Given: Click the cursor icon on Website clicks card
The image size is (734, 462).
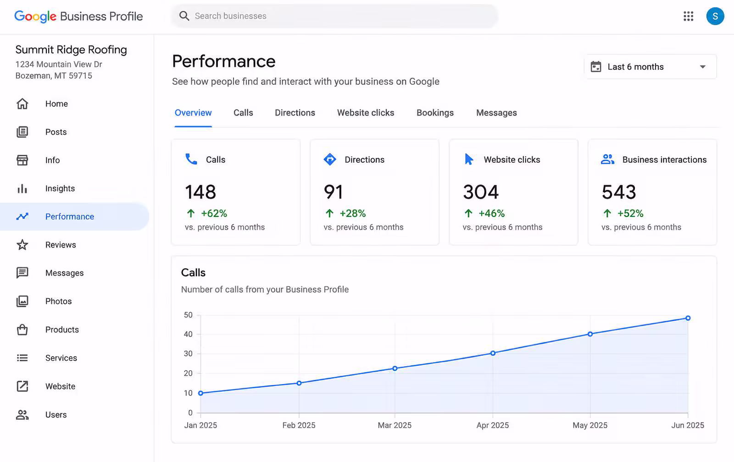Looking at the screenshot, I should [469, 159].
